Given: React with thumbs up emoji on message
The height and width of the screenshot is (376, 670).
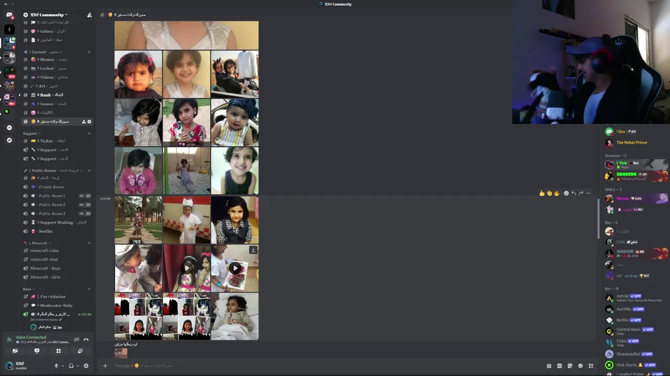Looking at the screenshot, I should [542, 193].
